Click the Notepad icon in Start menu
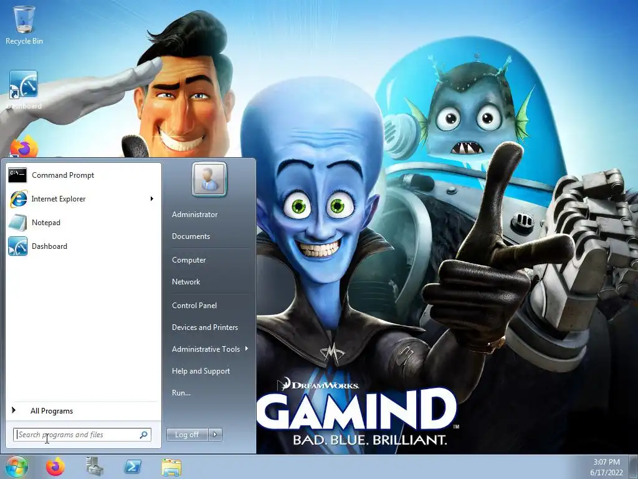The width and height of the screenshot is (638, 479). pos(18,223)
